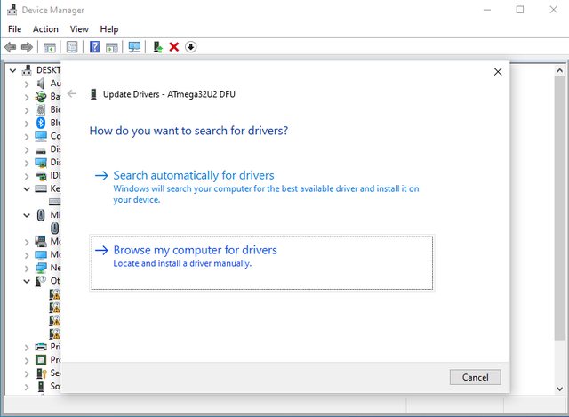Select the Bluetooth category icon
Image resolution: width=569 pixels, height=417 pixels.
point(41,123)
